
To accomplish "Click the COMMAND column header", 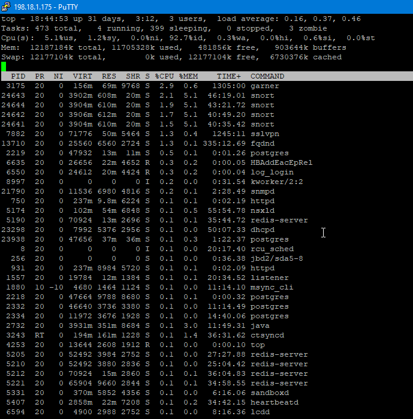I will [267, 76].
